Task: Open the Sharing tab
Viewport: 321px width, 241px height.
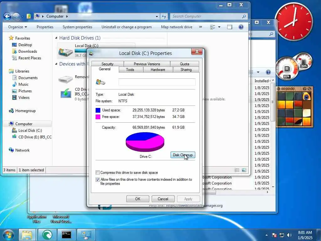Action: tap(186, 69)
